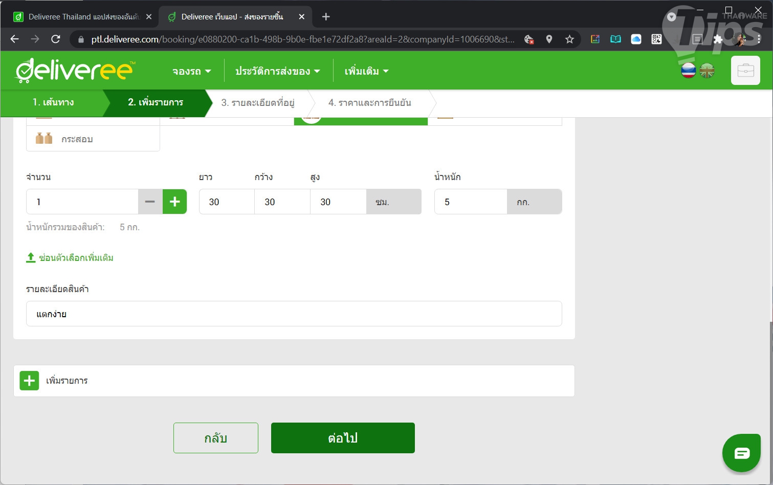Expand the ประวัติการส่งของ dropdown menu
The width and height of the screenshot is (773, 485).
(x=278, y=71)
